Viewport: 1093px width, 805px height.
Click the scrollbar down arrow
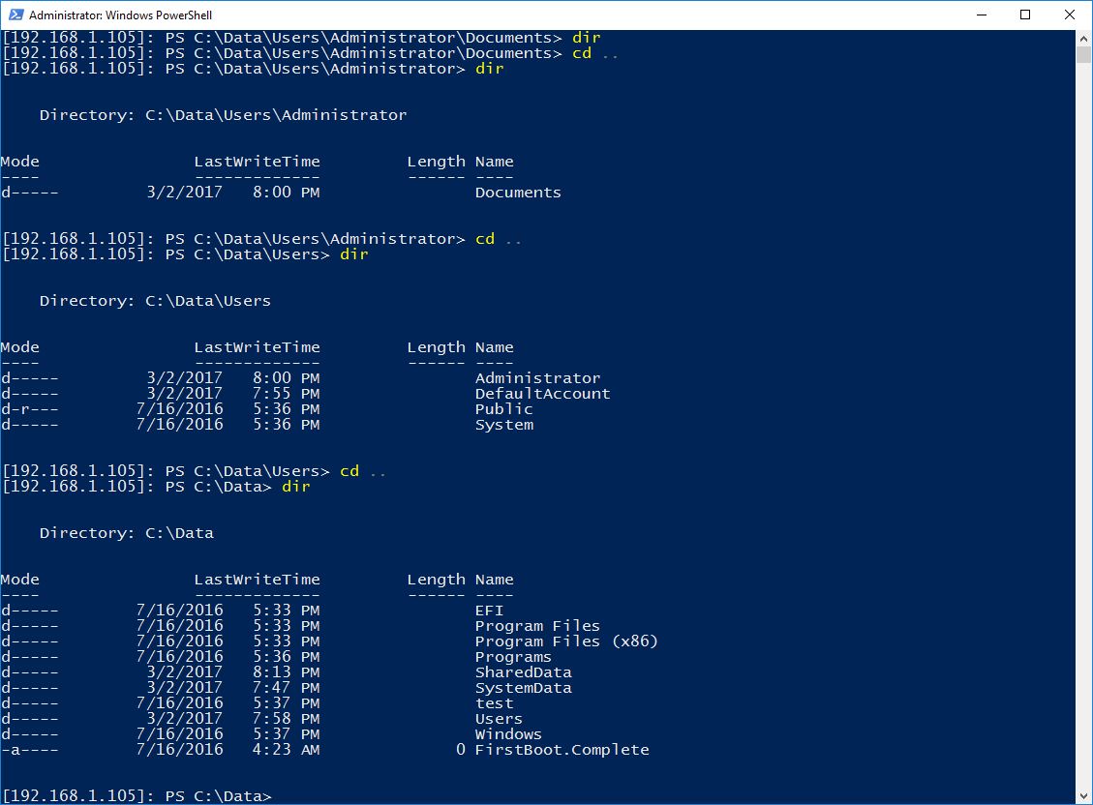(1083, 796)
